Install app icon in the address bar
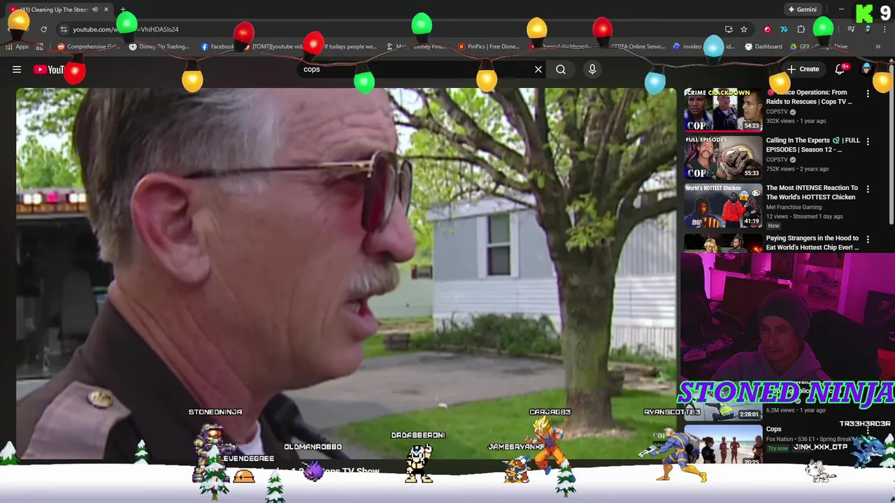 729,29
